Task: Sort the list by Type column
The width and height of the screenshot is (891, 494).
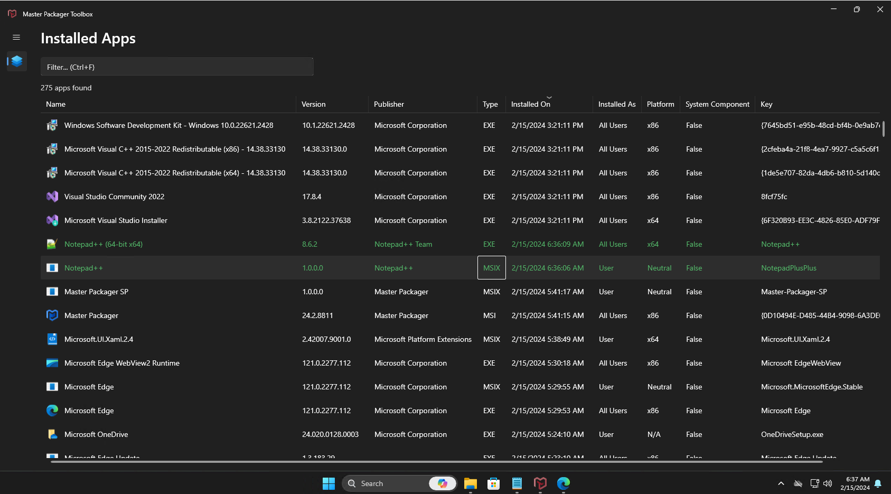Action: 490,104
